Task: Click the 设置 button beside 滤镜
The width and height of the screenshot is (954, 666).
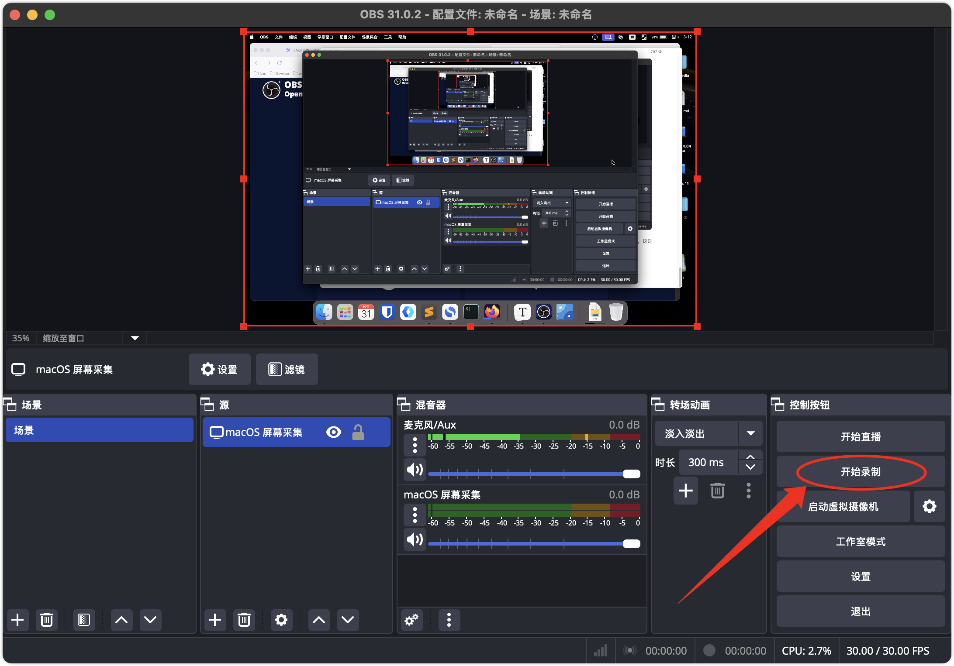Action: [x=219, y=369]
